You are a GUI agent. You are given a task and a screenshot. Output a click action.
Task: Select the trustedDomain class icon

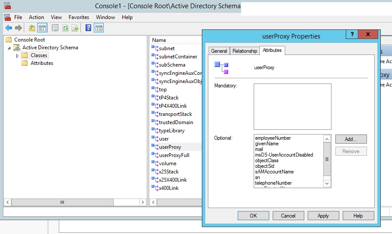point(155,122)
